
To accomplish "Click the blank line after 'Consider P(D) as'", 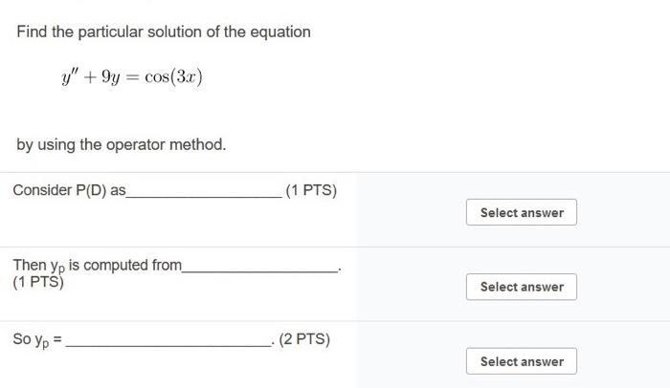I will coord(204,193).
